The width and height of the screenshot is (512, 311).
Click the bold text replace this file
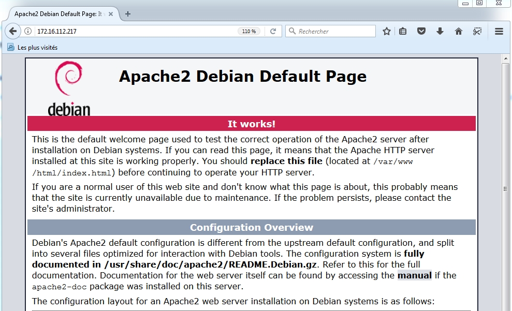286,161
